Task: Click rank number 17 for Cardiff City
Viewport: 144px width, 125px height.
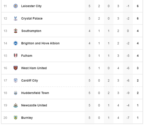Action: coord(5,81)
